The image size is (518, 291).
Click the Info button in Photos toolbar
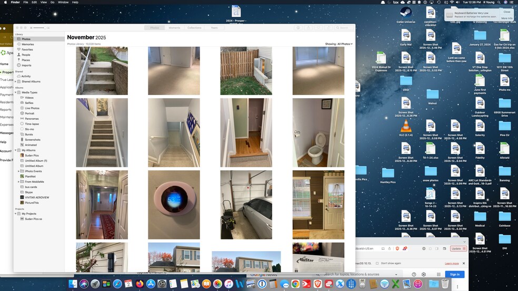click(x=298, y=27)
